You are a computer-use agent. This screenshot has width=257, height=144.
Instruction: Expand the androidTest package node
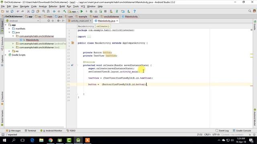tap(13, 44)
